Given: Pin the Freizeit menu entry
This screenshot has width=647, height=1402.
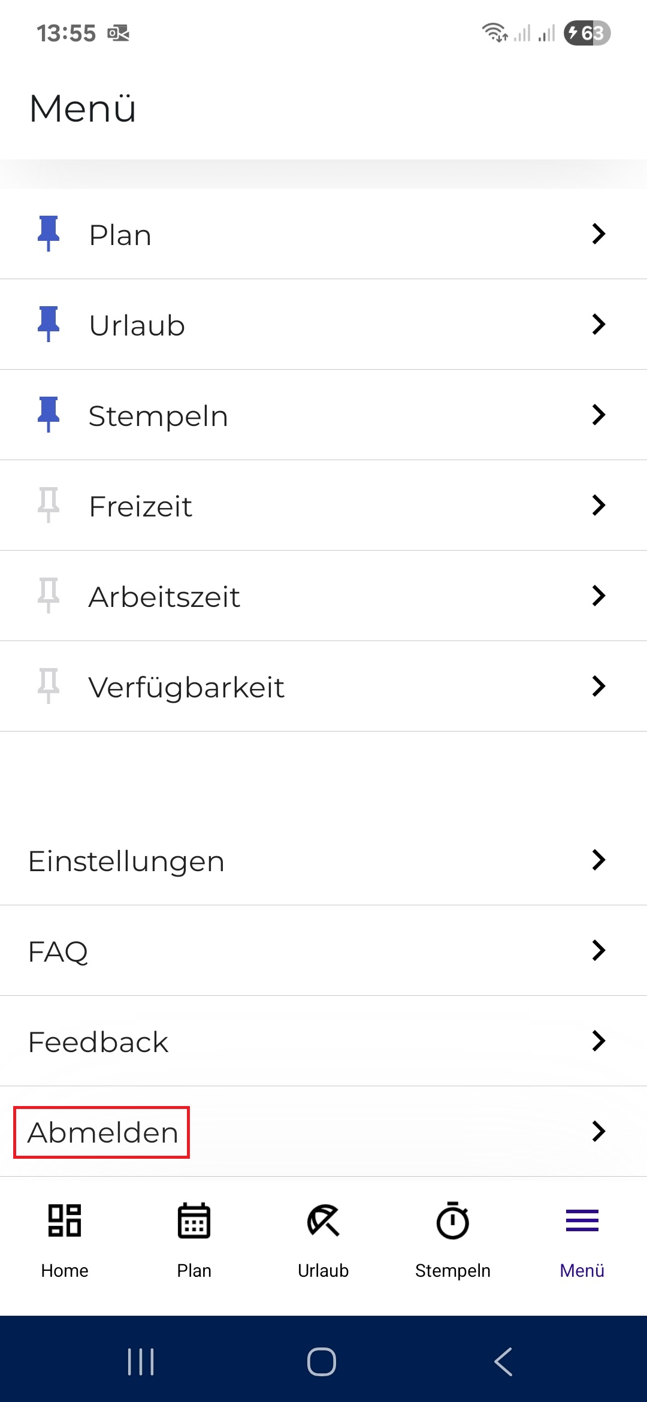Looking at the screenshot, I should [x=49, y=505].
